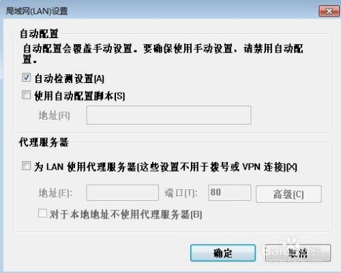Untick the 自动检测设置(A) checkbox box
Screen dimensions: 341x273
point(27,78)
